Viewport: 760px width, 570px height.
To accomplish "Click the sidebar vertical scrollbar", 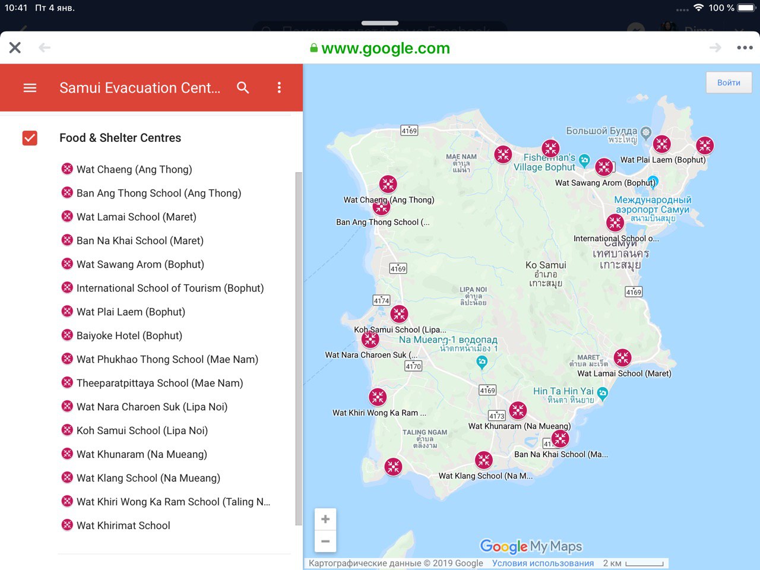I will point(299,349).
